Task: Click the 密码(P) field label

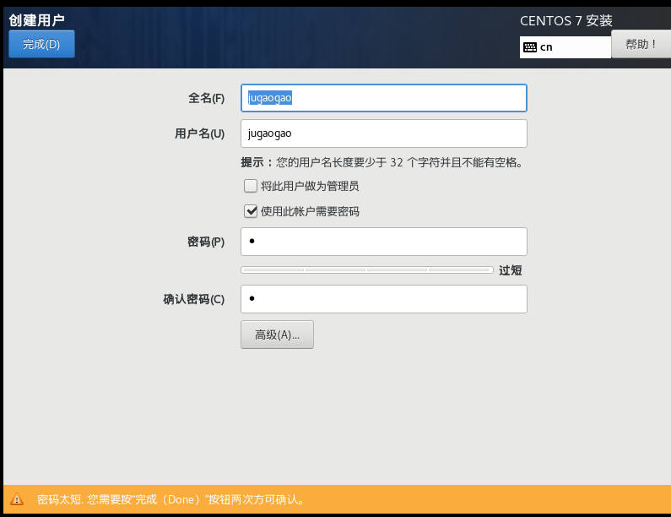Action: click(206, 242)
